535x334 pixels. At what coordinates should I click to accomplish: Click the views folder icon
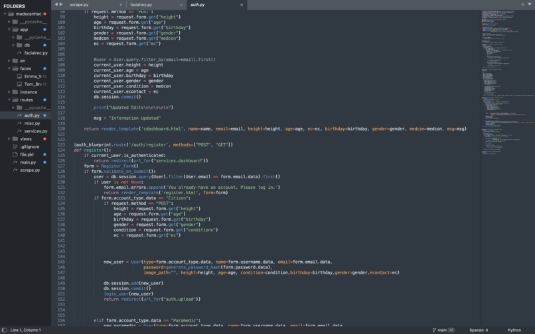(x=15, y=139)
